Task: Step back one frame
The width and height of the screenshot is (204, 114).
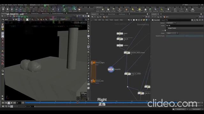Action: click(x=6, y=103)
